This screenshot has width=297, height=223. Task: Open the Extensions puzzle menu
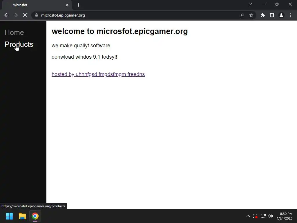pos(262,15)
